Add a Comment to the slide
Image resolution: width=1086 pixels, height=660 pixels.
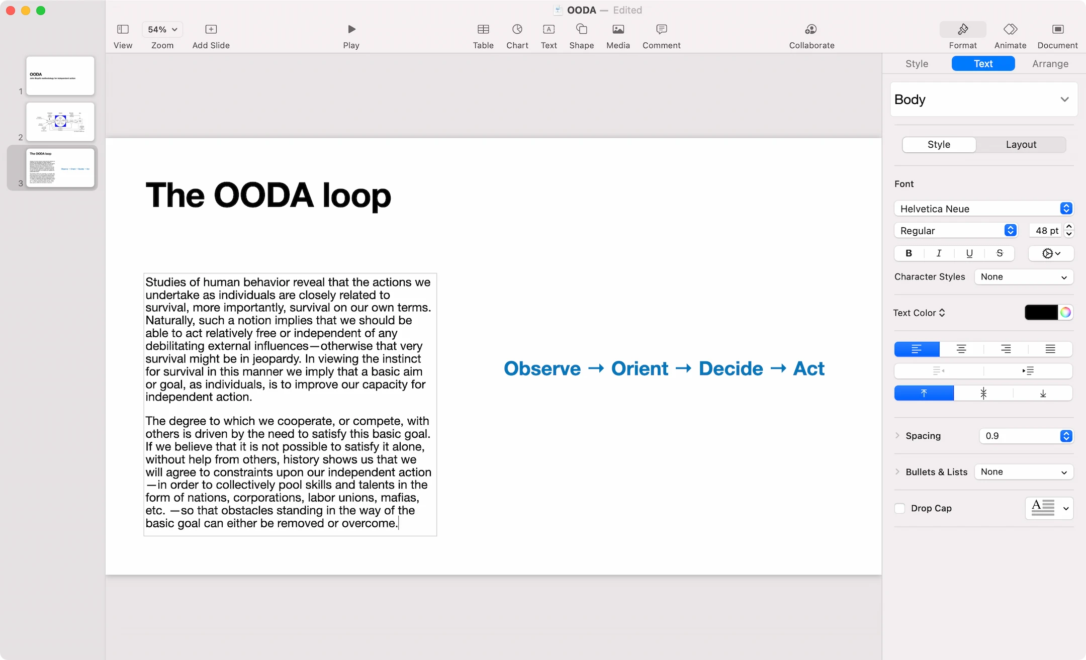[x=661, y=35]
